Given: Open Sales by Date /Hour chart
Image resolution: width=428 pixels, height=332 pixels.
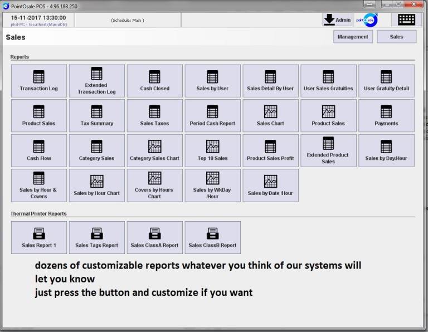Looking at the screenshot, I should pos(270,185).
